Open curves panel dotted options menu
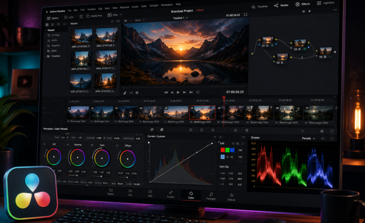The height and width of the screenshot is (223, 365). coord(243,137)
